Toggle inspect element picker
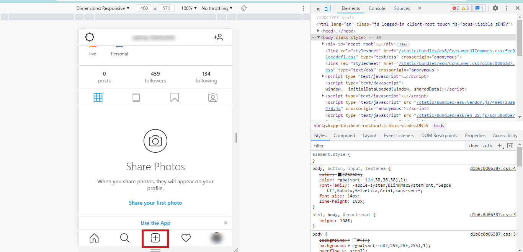523x252 pixels. 317,8
